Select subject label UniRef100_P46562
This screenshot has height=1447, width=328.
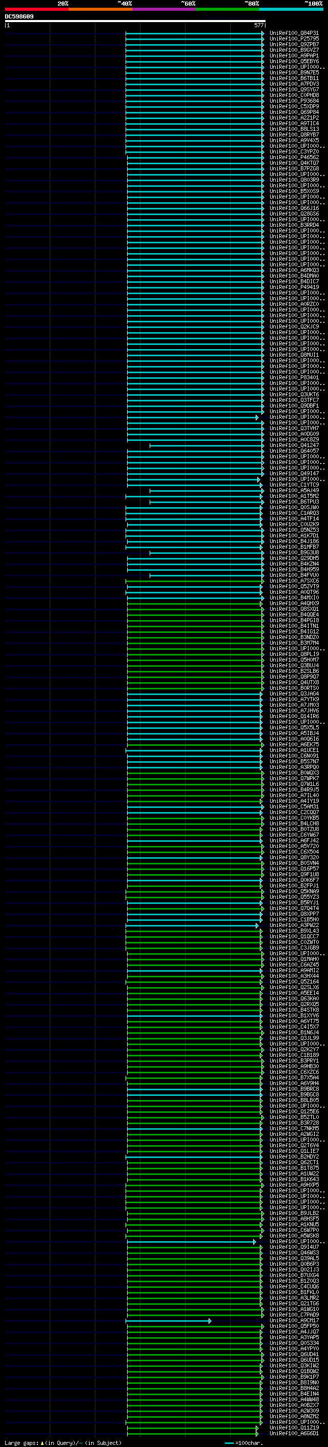click(294, 157)
